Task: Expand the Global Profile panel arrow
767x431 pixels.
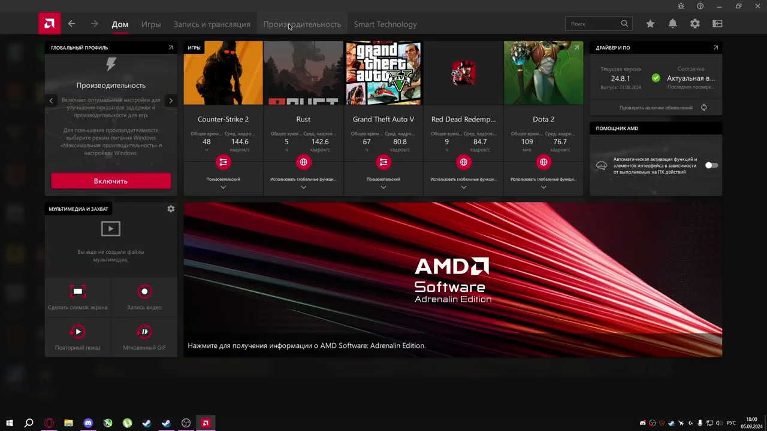Action: pyautogui.click(x=171, y=47)
